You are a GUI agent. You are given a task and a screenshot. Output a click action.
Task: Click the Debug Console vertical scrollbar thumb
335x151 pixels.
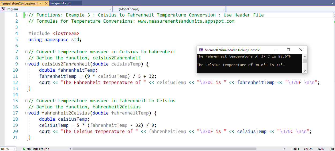304,61
